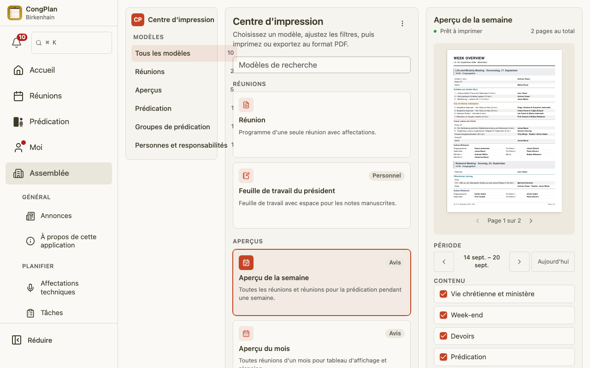
Task: Go to next week period
Action: [519, 262]
